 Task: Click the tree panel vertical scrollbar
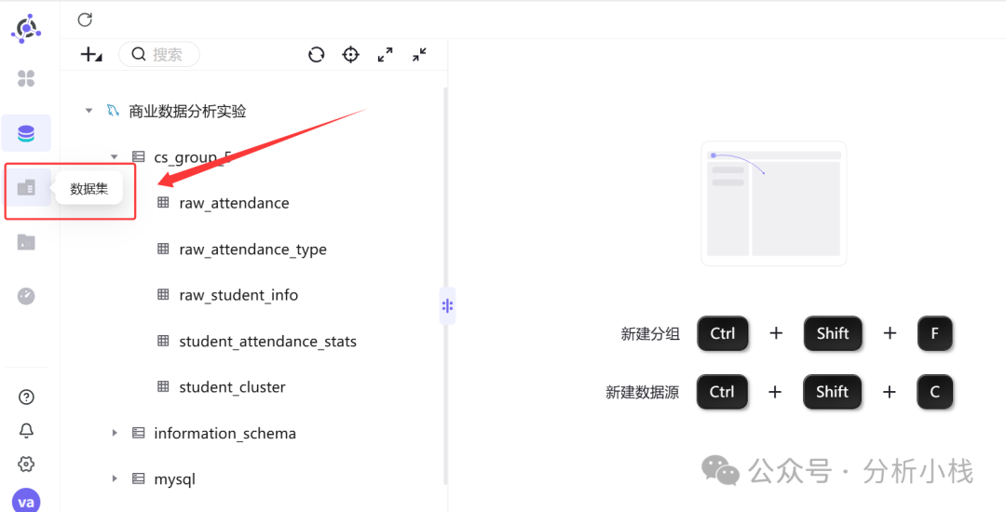point(444,285)
